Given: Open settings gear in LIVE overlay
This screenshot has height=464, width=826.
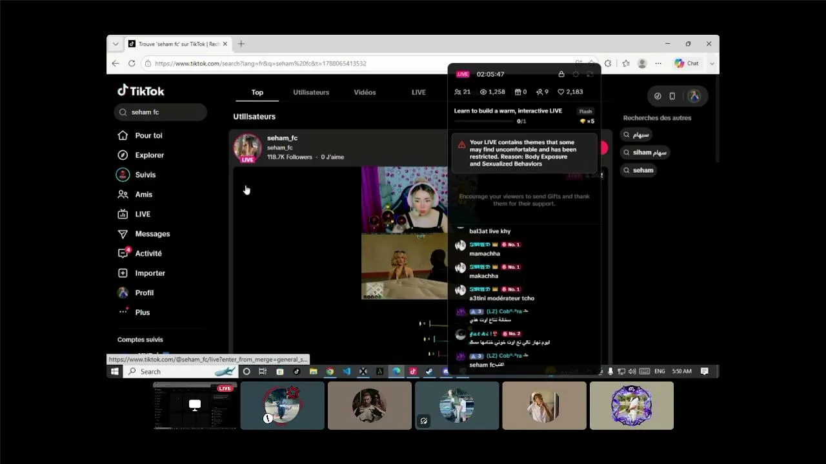Looking at the screenshot, I should tap(576, 74).
